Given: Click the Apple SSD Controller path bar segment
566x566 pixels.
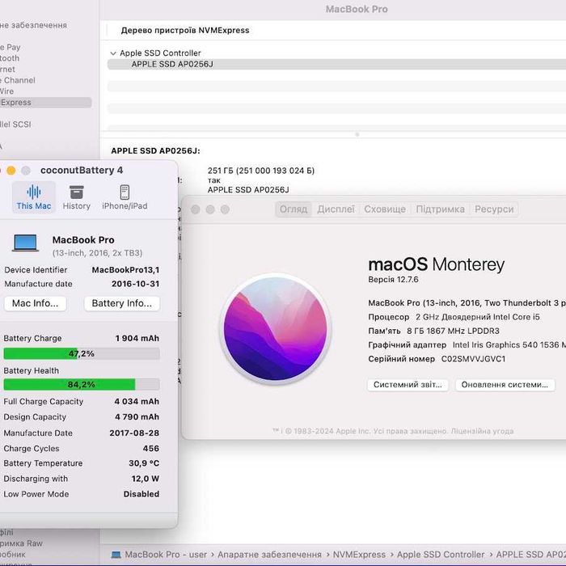Looking at the screenshot, I should pos(441,555).
